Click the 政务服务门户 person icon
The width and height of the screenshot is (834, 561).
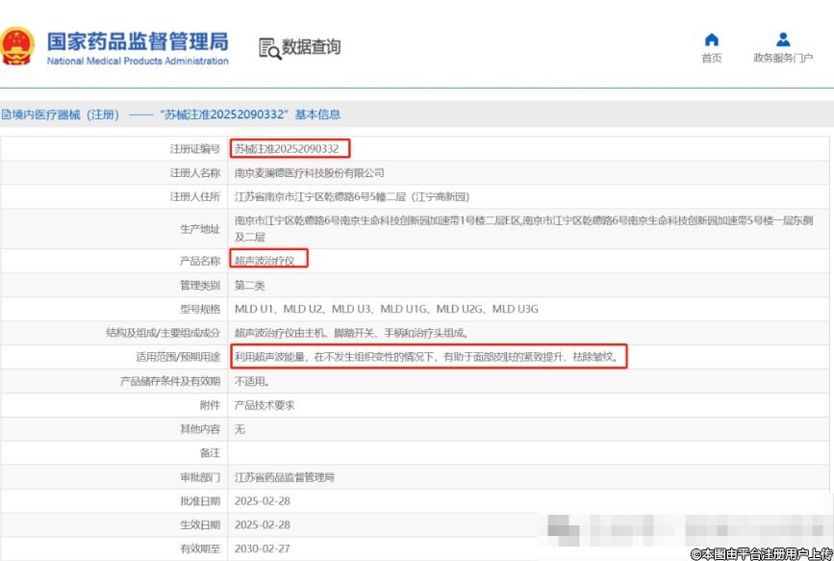click(783, 39)
